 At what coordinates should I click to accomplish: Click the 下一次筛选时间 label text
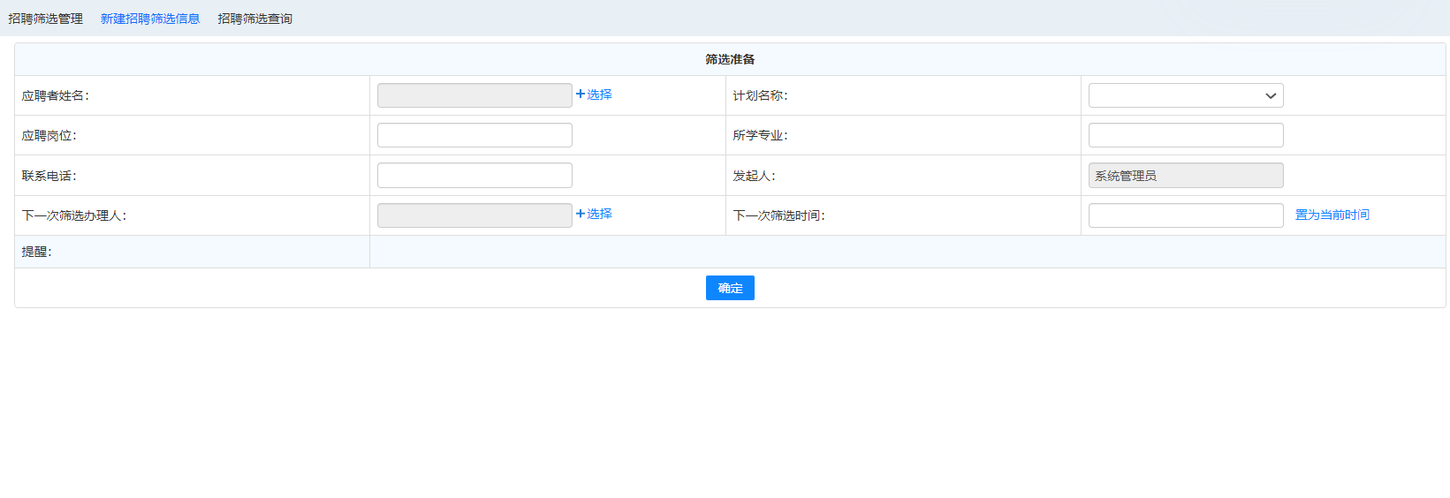(x=778, y=215)
